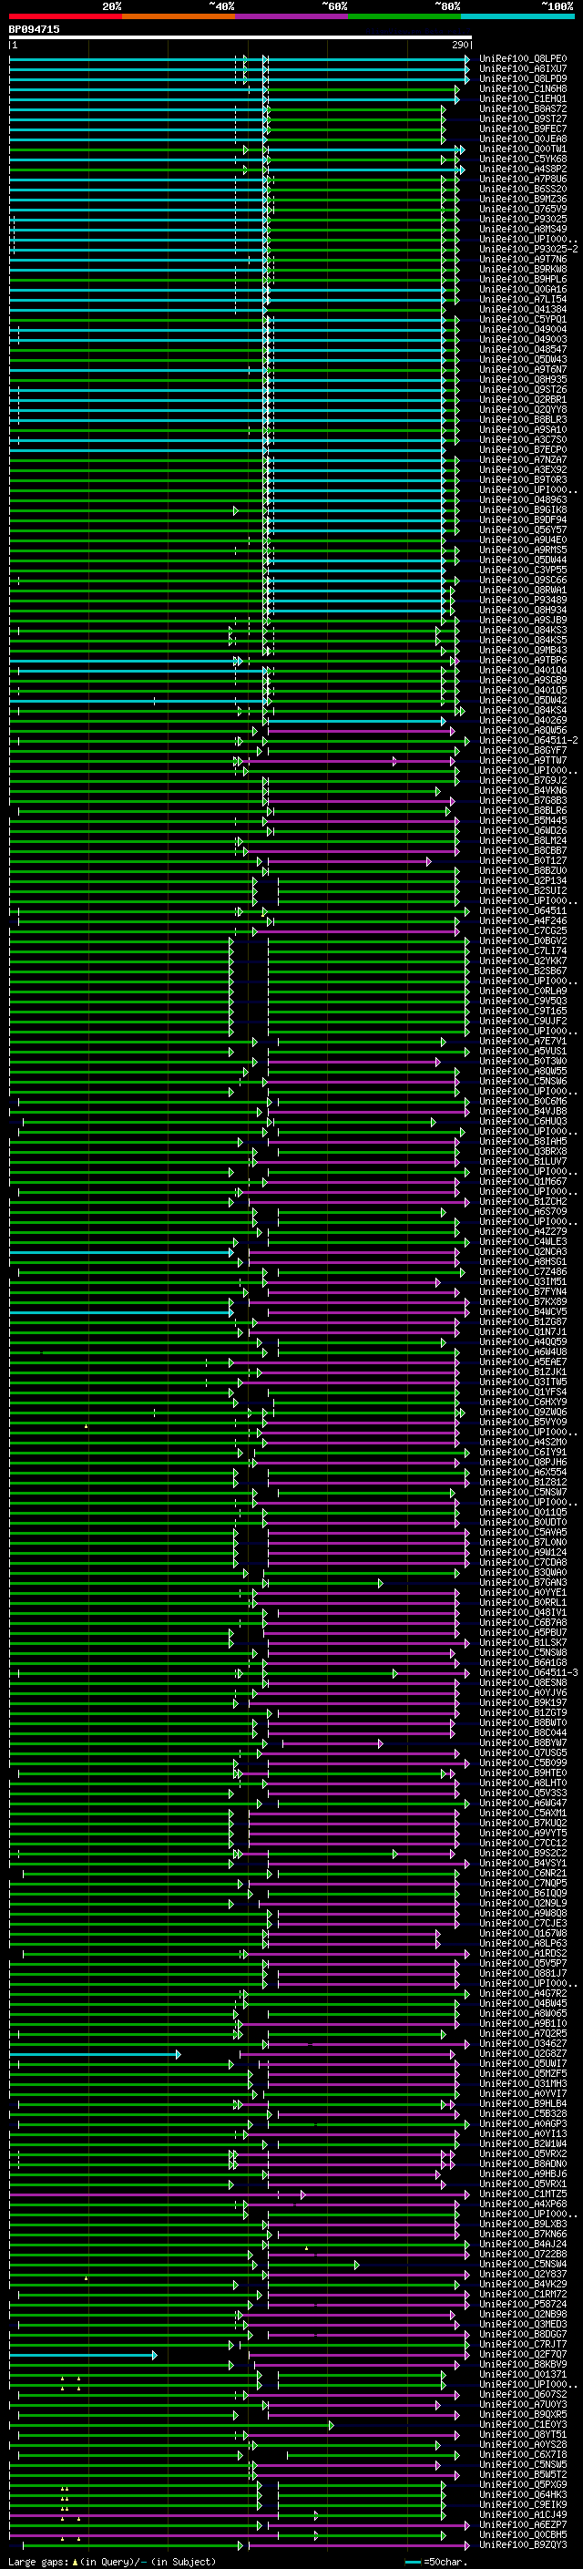Click the red 20% identity legend segment
The image size is (583, 2569).
[66, 16]
